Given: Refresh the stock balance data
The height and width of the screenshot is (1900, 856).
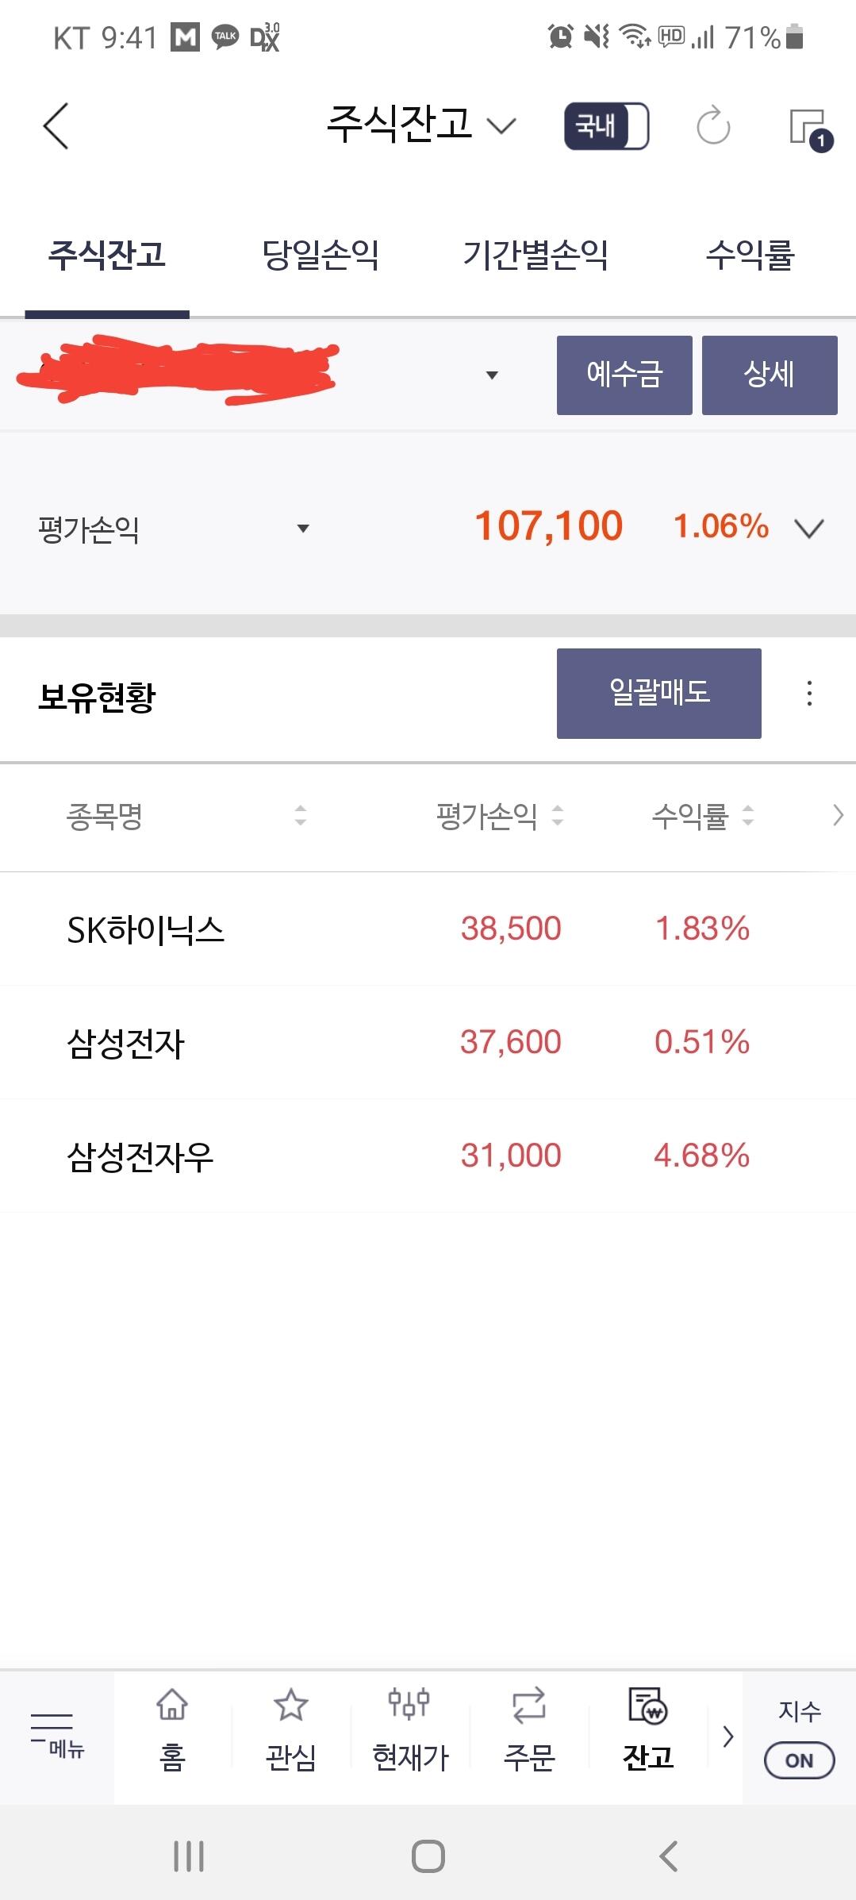Looking at the screenshot, I should pyautogui.click(x=712, y=126).
